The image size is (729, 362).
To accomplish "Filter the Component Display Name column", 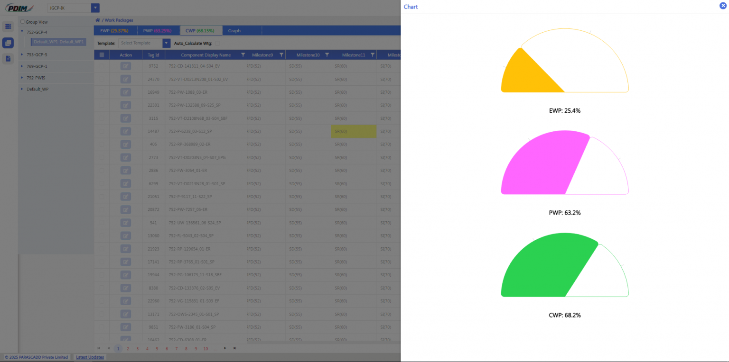I will 243,55.
